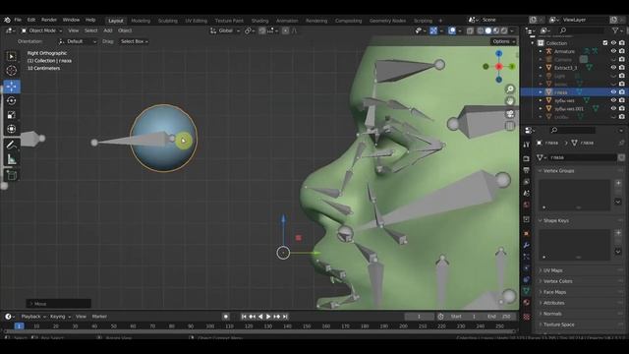Open the Tool properties tab
The width and height of the screenshot is (629, 354).
527,145
